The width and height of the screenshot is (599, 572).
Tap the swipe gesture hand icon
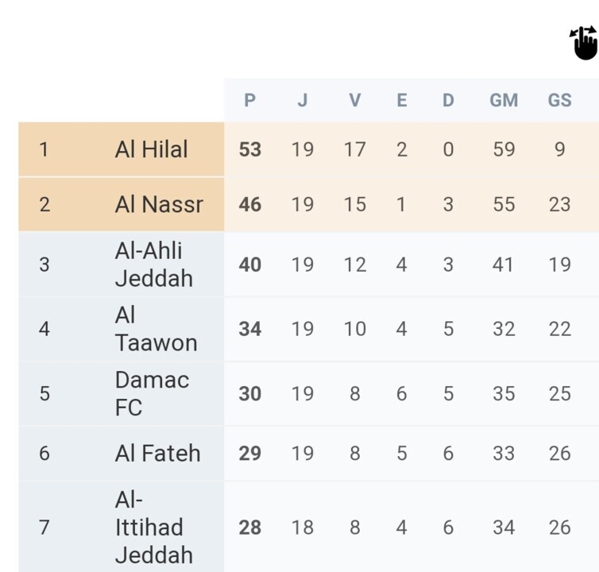coord(584,43)
